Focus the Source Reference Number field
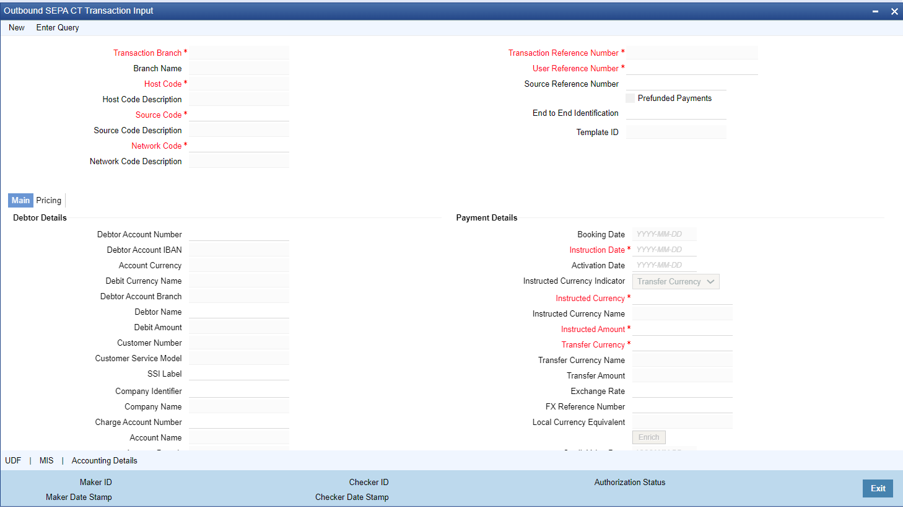The height and width of the screenshot is (508, 903). click(676, 84)
